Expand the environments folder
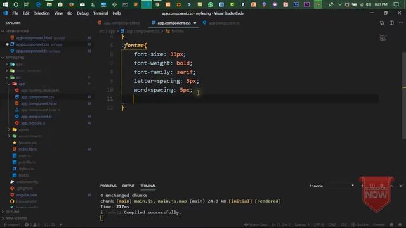 30,136
